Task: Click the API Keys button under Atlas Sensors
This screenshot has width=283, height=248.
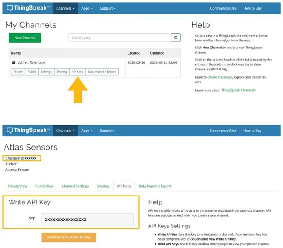Action: tap(77, 72)
